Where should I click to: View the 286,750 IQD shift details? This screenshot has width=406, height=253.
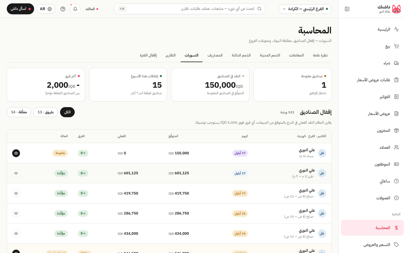16,213
